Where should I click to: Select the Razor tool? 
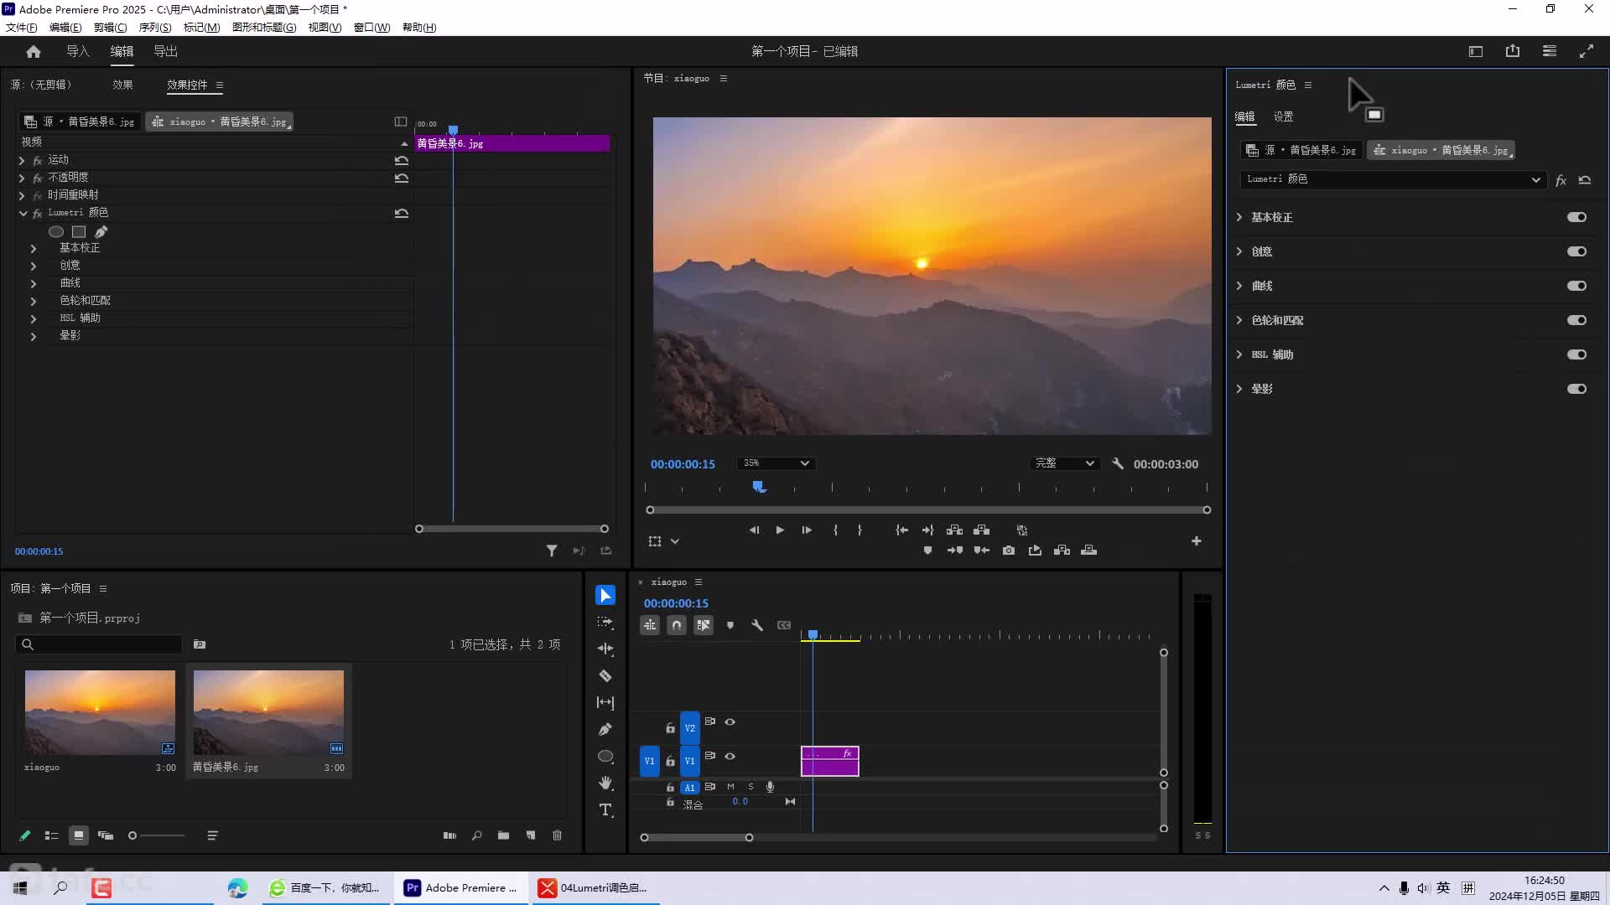[x=605, y=675]
